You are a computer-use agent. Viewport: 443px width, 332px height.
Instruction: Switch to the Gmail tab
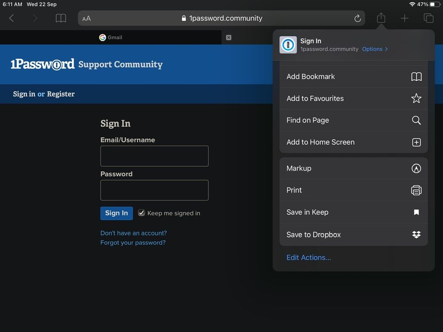[x=110, y=37]
